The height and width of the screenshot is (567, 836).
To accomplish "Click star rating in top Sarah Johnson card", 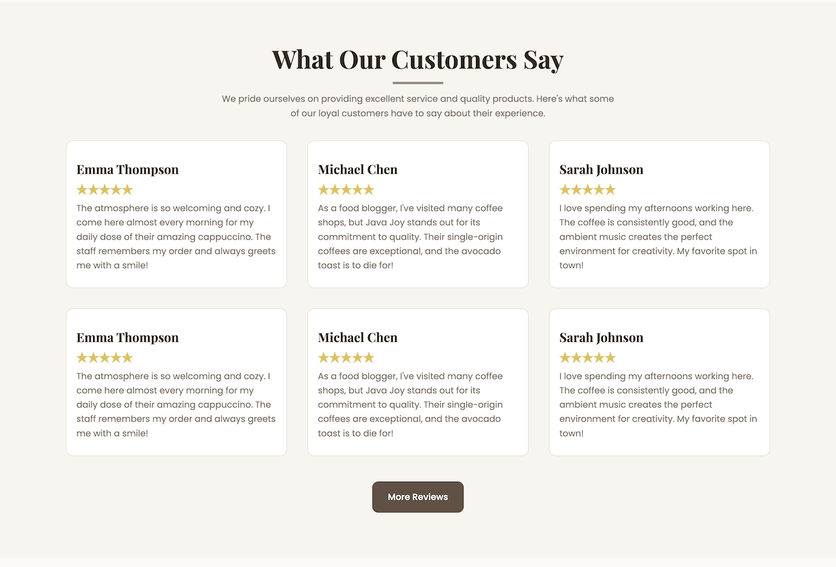I will point(588,190).
